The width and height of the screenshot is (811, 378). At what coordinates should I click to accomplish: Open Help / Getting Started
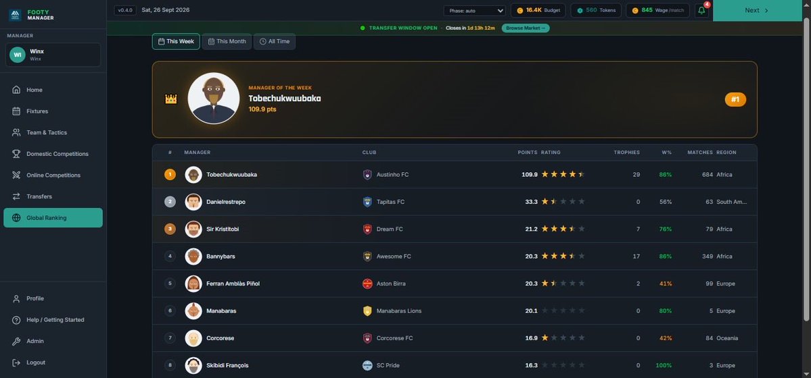click(x=53, y=320)
